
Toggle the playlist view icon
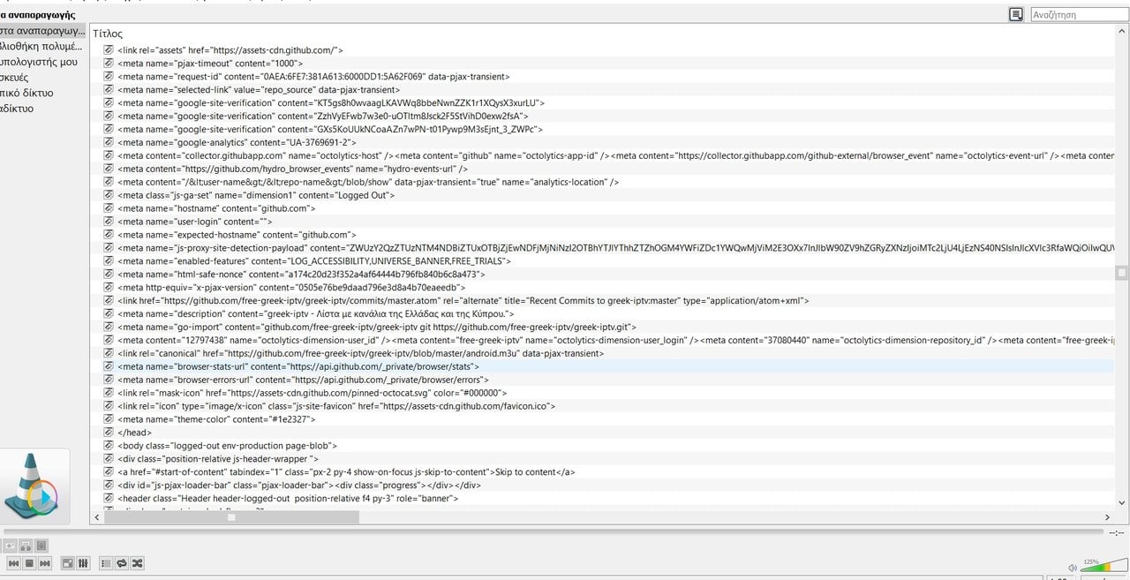pos(106,563)
